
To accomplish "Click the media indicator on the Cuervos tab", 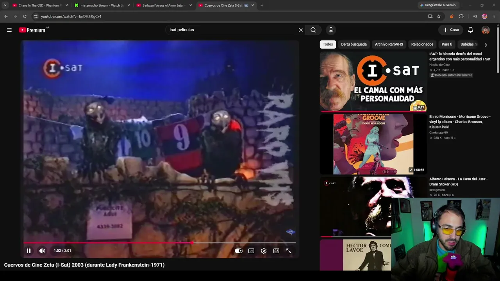I will point(246,5).
